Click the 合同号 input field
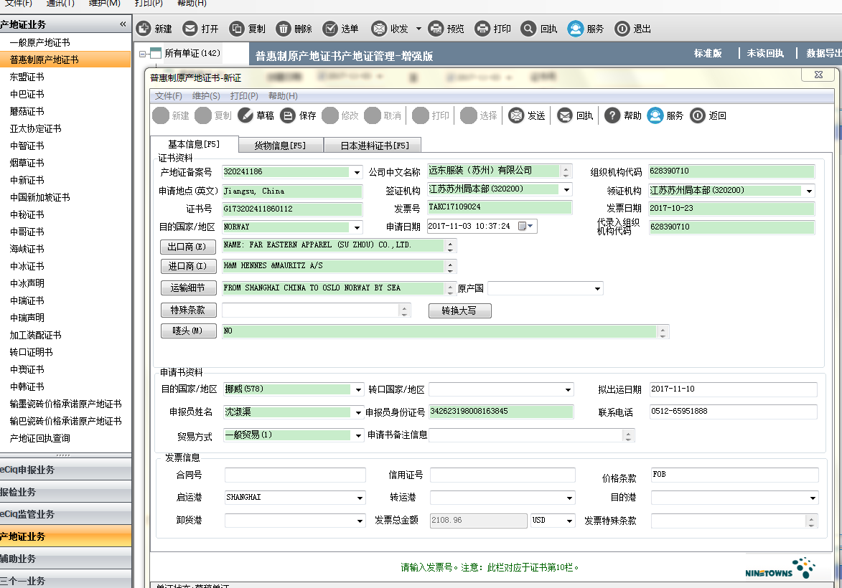 click(296, 475)
